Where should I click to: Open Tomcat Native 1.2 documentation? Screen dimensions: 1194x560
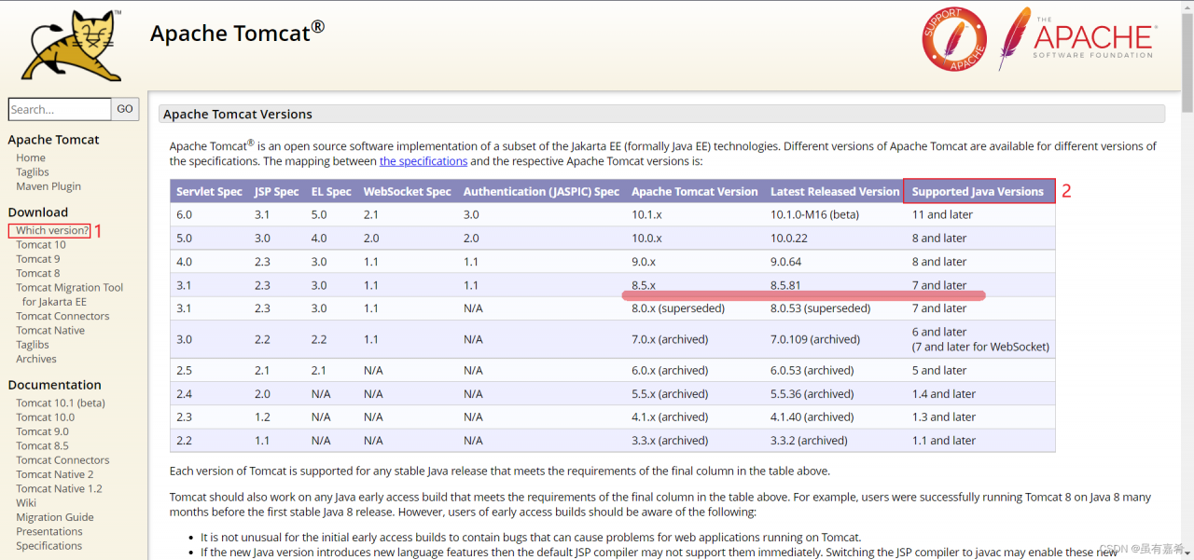click(59, 489)
